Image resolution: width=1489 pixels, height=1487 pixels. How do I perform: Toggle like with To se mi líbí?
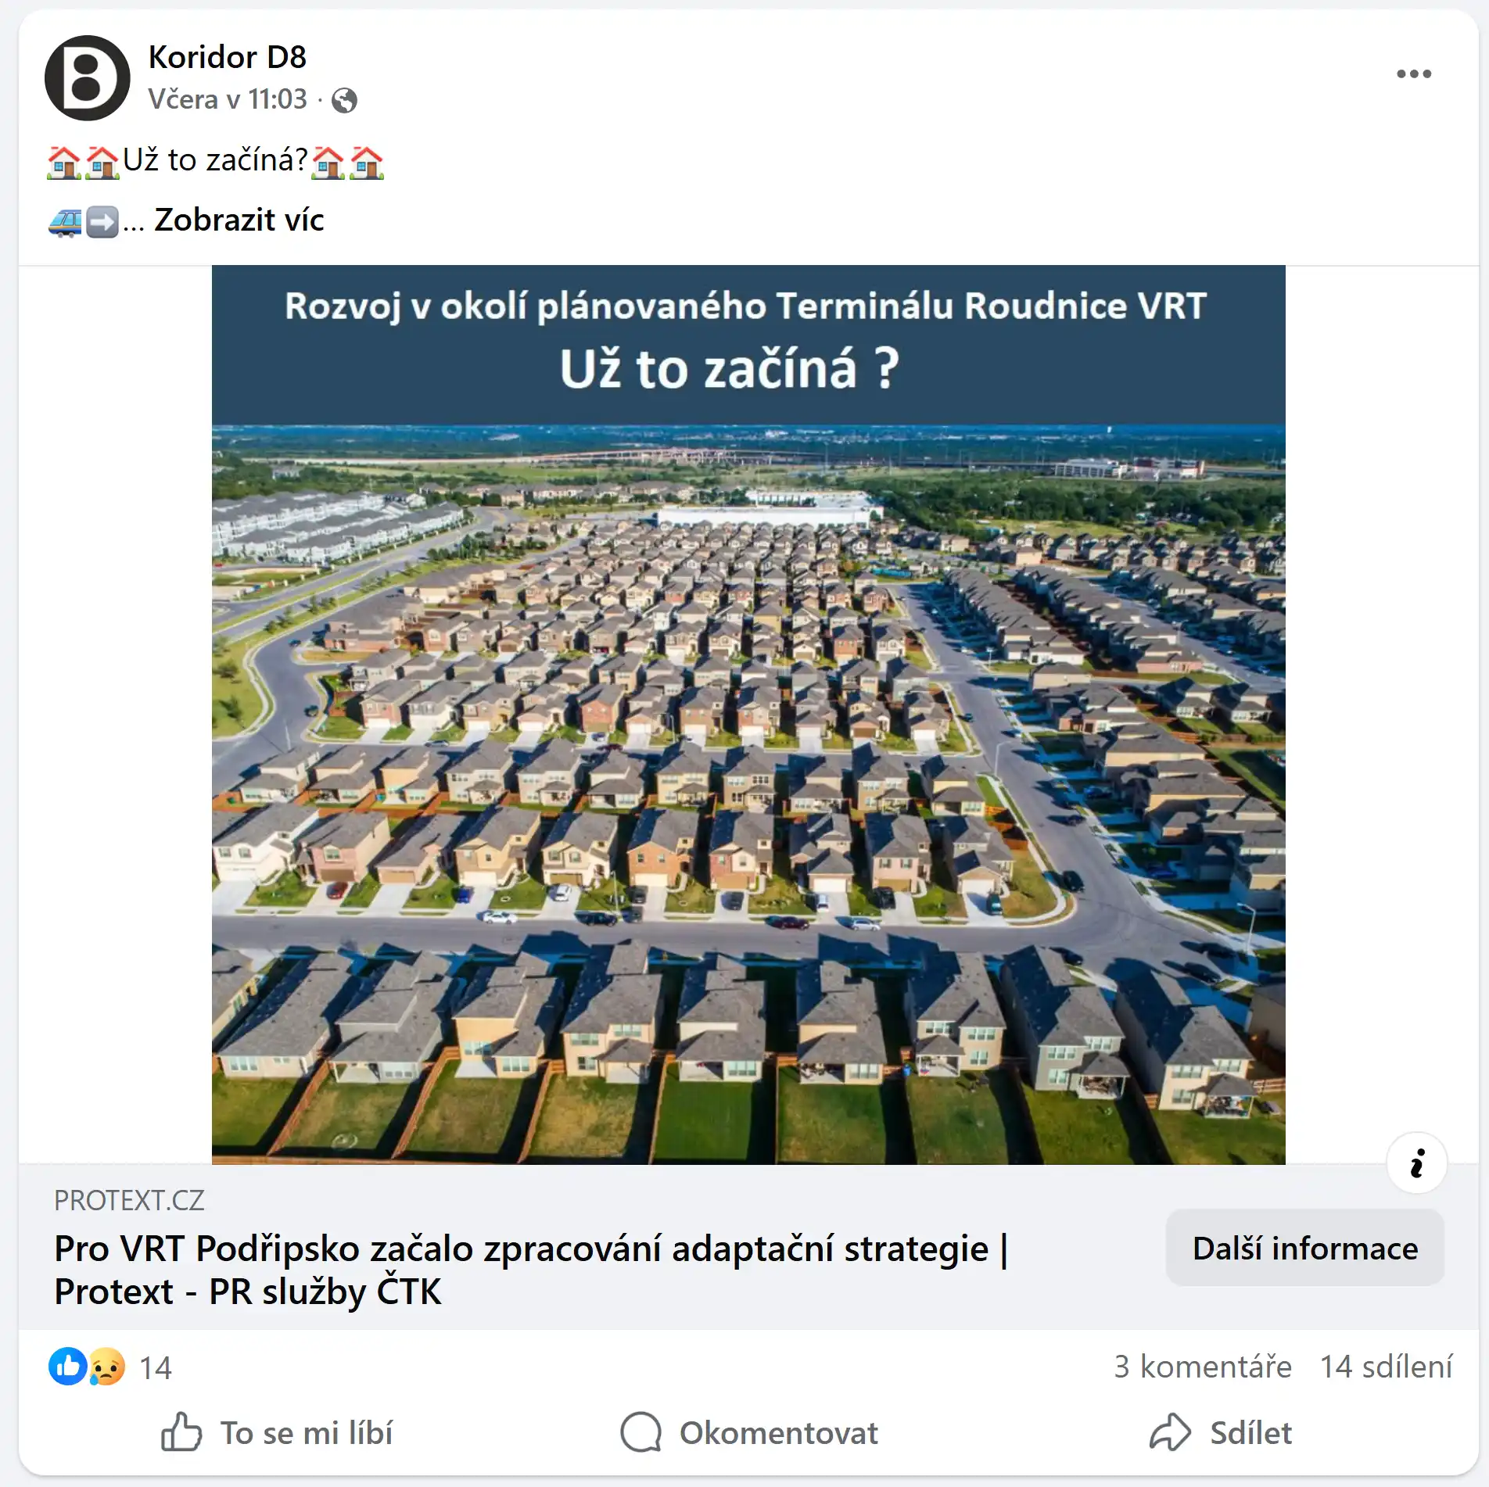click(x=276, y=1432)
